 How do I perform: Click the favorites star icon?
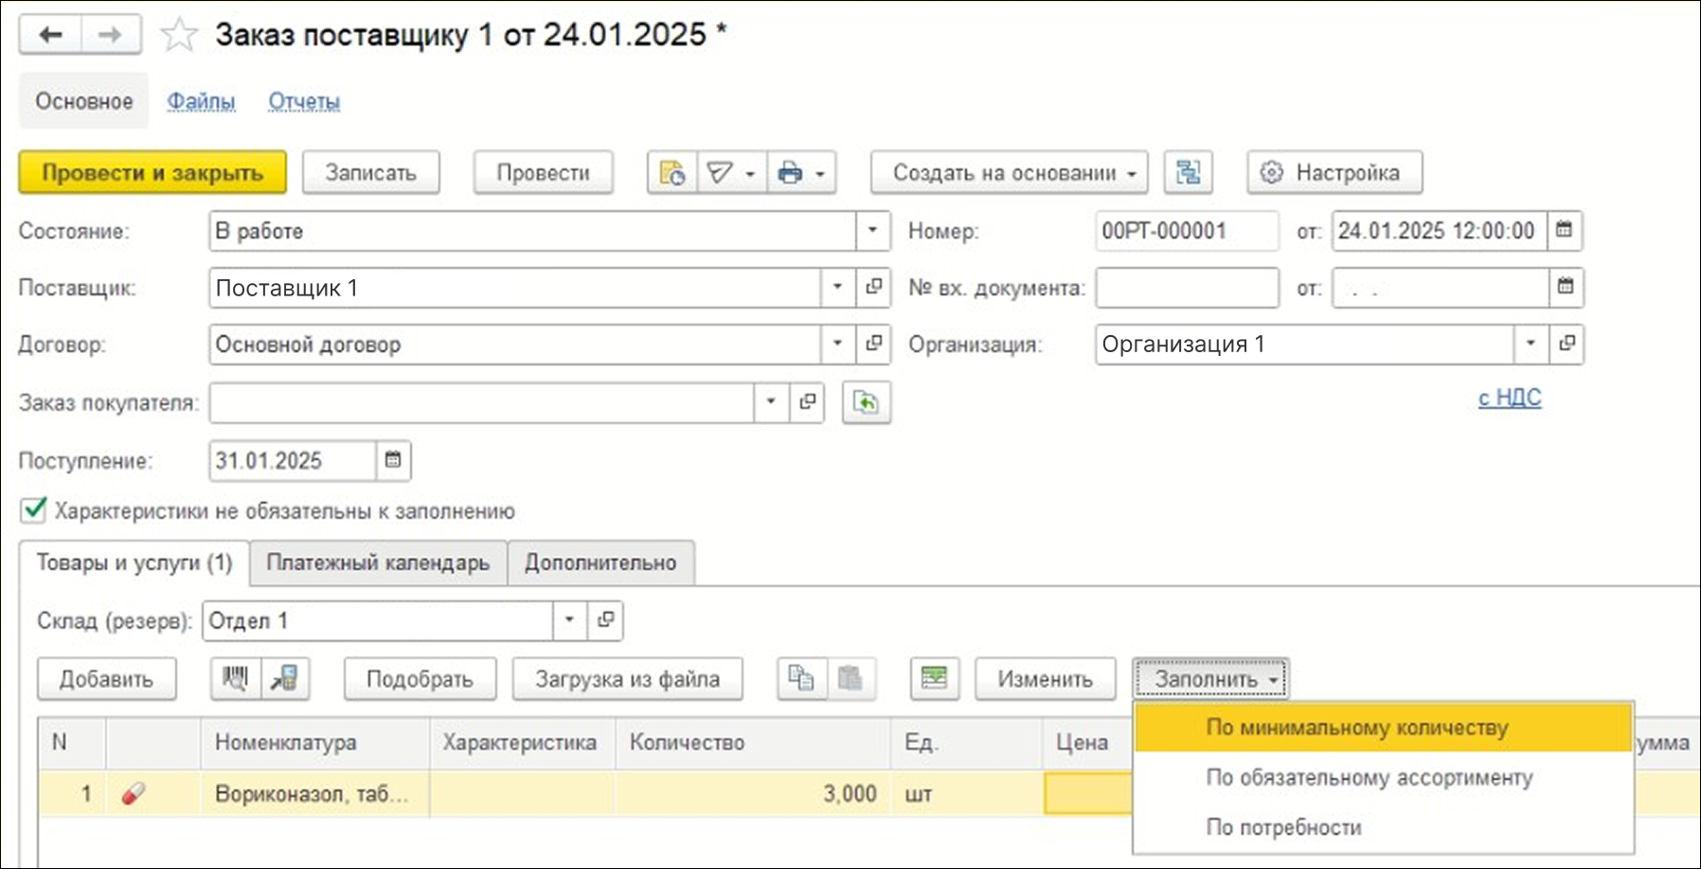(x=179, y=35)
